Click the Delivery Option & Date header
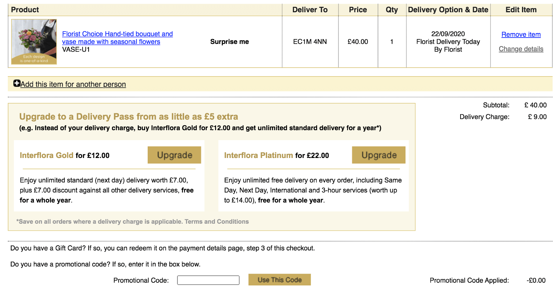Viewport: 558px width, 291px height. click(x=448, y=10)
